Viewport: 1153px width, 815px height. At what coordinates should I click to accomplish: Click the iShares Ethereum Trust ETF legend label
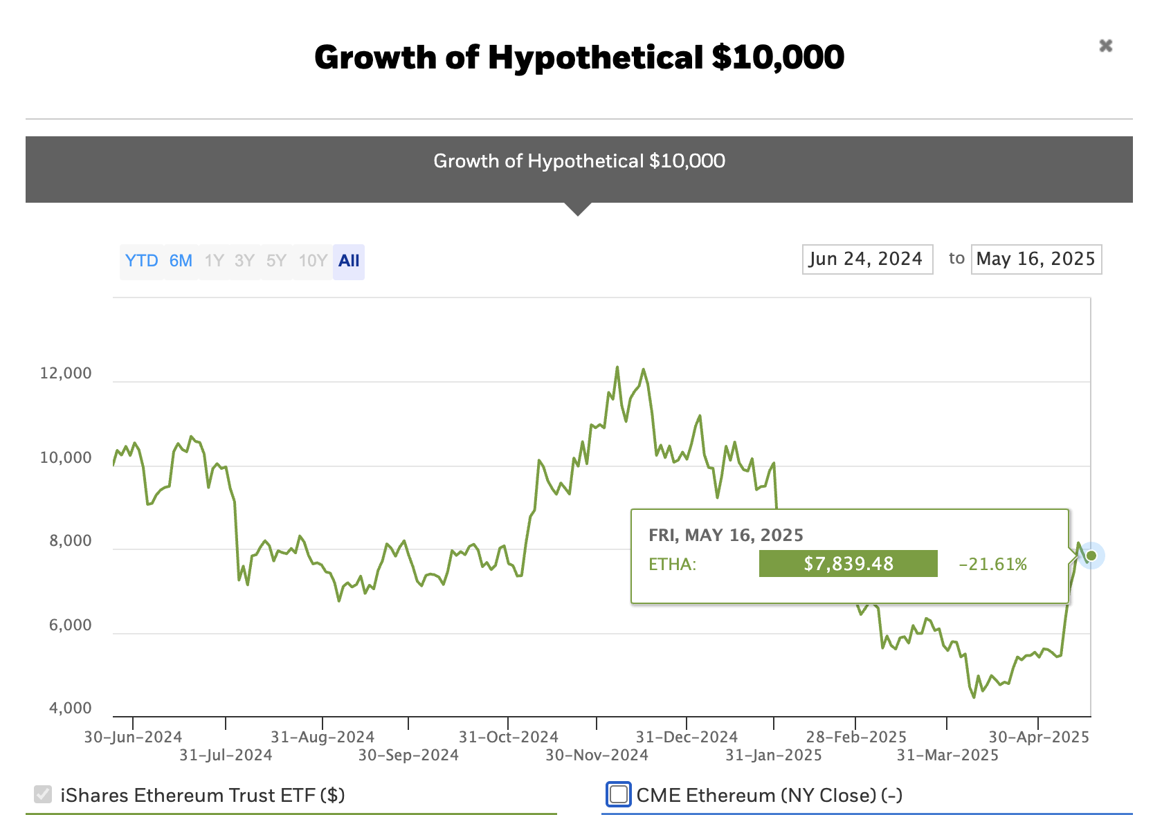pyautogui.click(x=203, y=795)
